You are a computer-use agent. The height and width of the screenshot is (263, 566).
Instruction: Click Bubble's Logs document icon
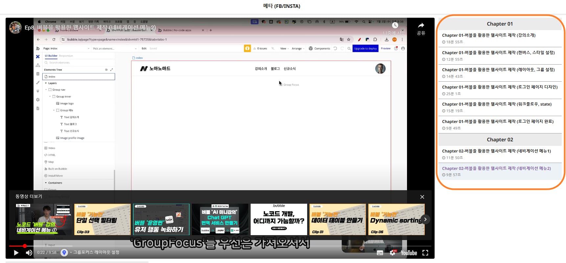38,108
